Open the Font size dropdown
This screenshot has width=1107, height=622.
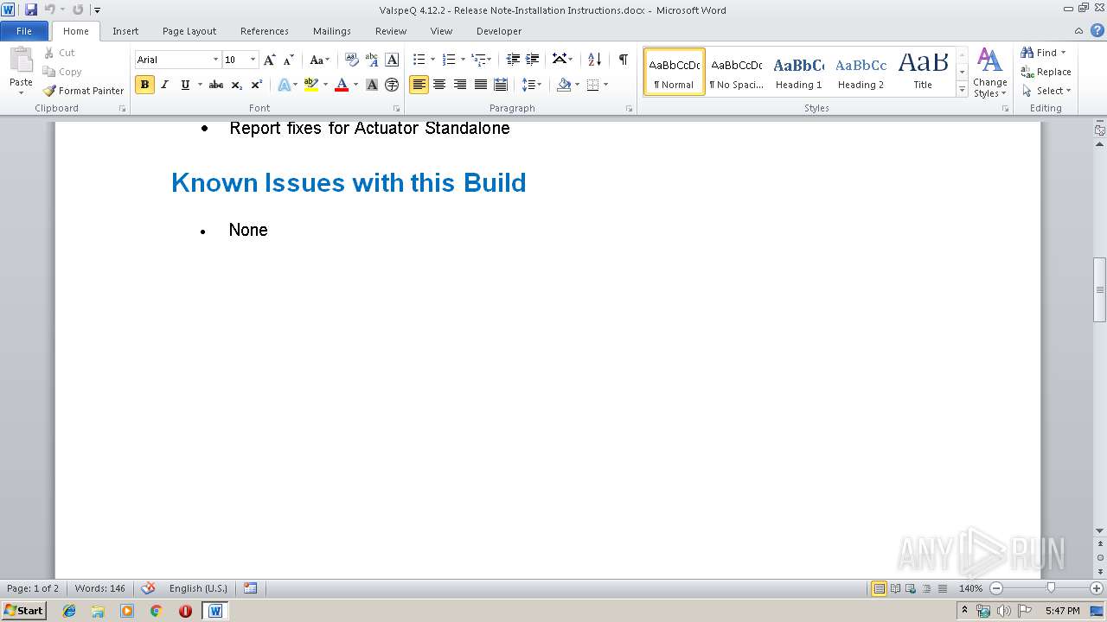253,60
